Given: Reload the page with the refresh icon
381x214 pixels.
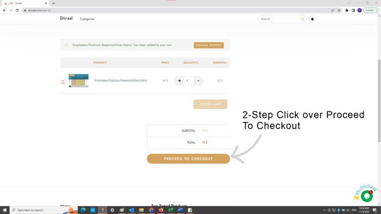Looking at the screenshot, I should [x=17, y=10].
